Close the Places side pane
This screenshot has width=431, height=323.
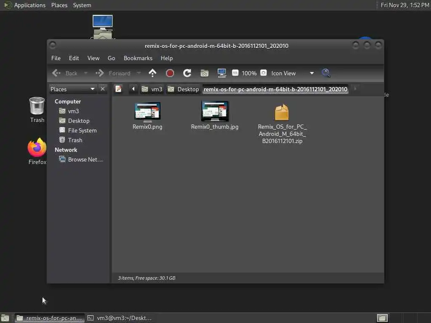click(103, 89)
